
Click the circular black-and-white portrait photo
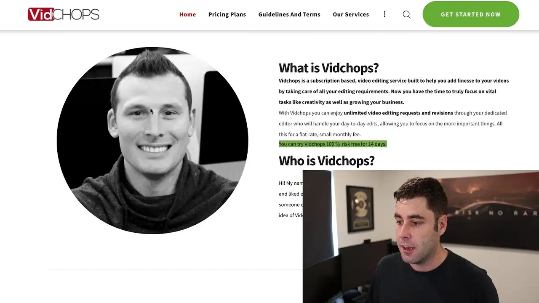click(152, 140)
